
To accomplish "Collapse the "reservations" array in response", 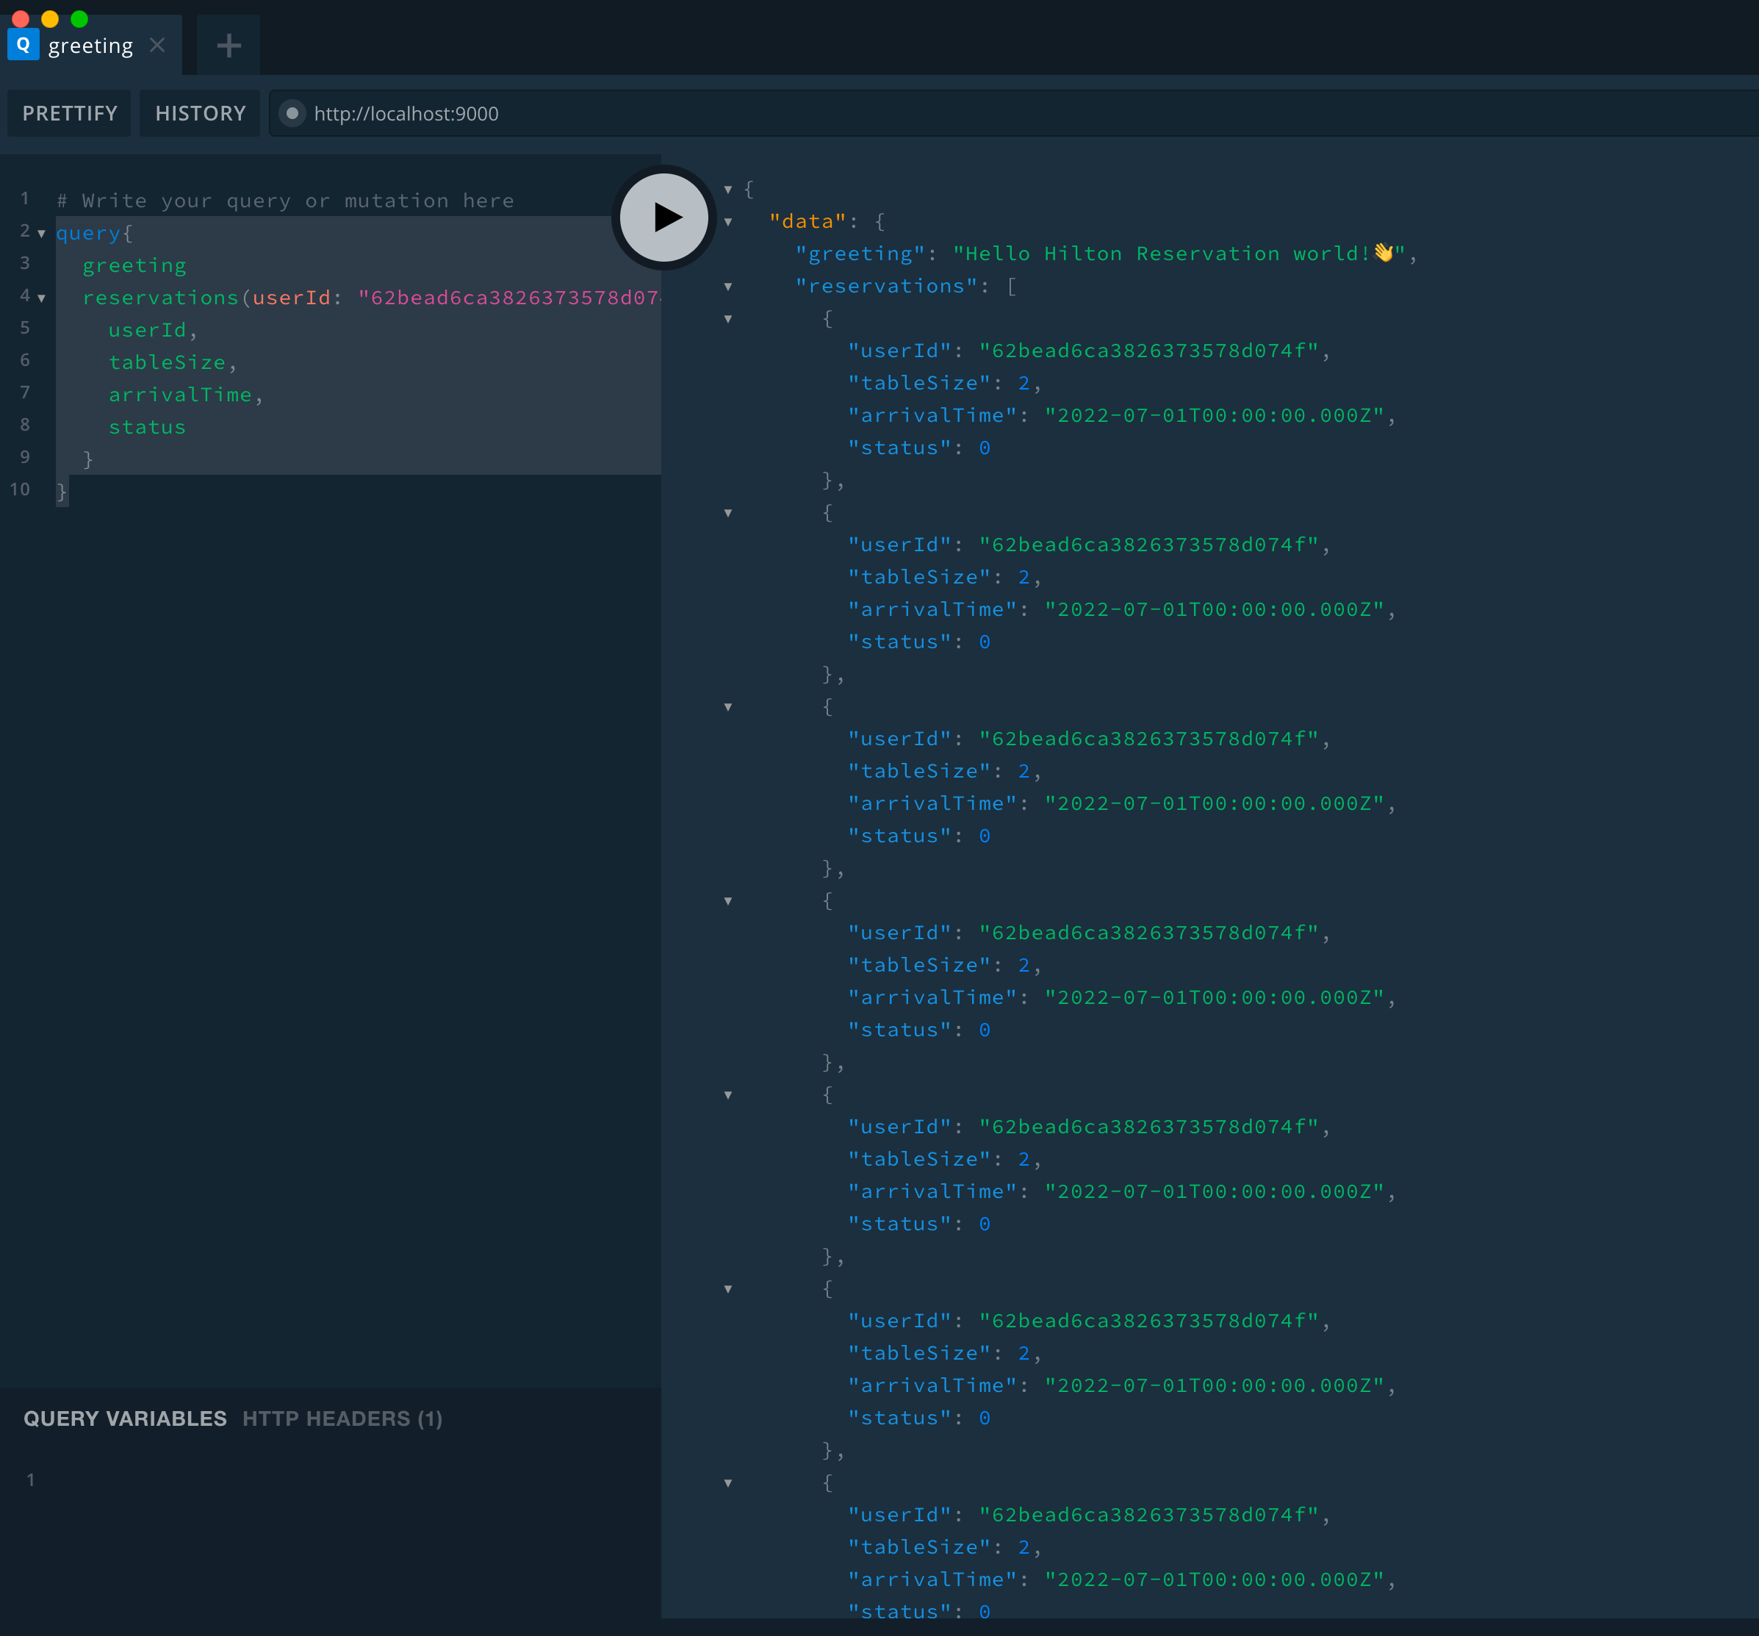I will [727, 287].
